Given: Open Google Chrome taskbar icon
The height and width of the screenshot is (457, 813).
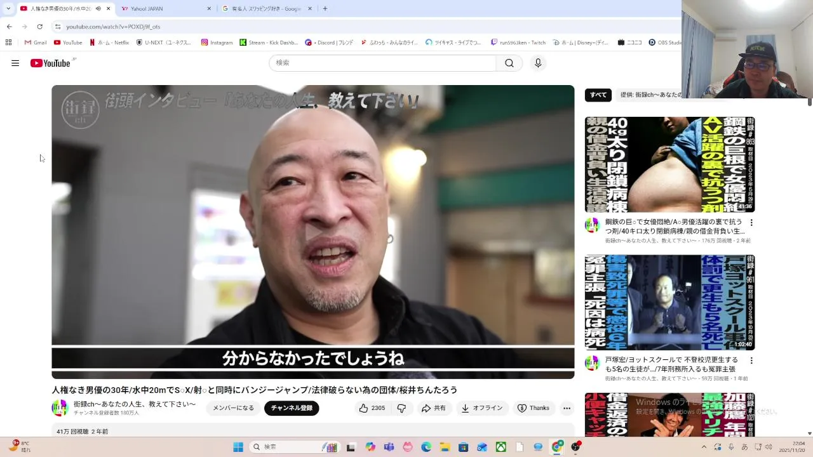Looking at the screenshot, I should click(557, 447).
